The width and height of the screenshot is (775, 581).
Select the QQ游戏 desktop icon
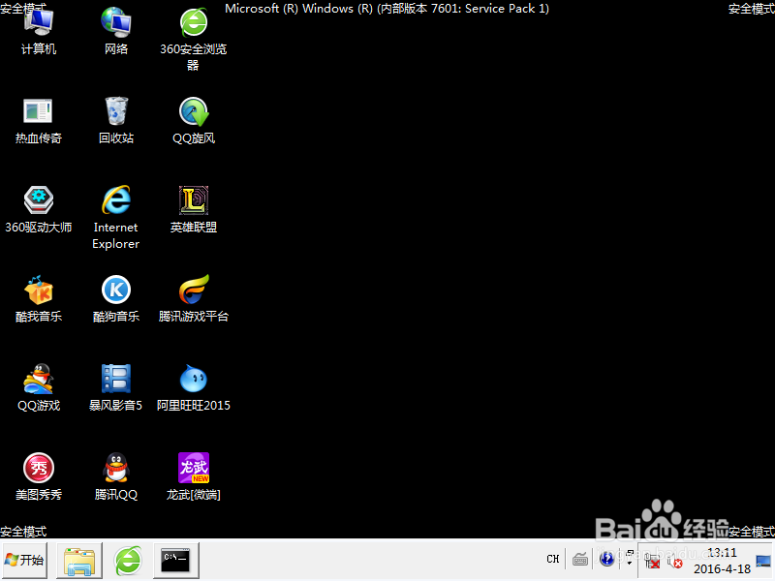click(39, 388)
